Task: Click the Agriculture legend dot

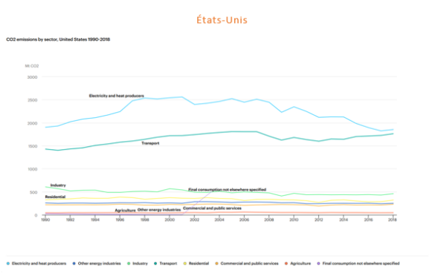Action: click(x=286, y=263)
